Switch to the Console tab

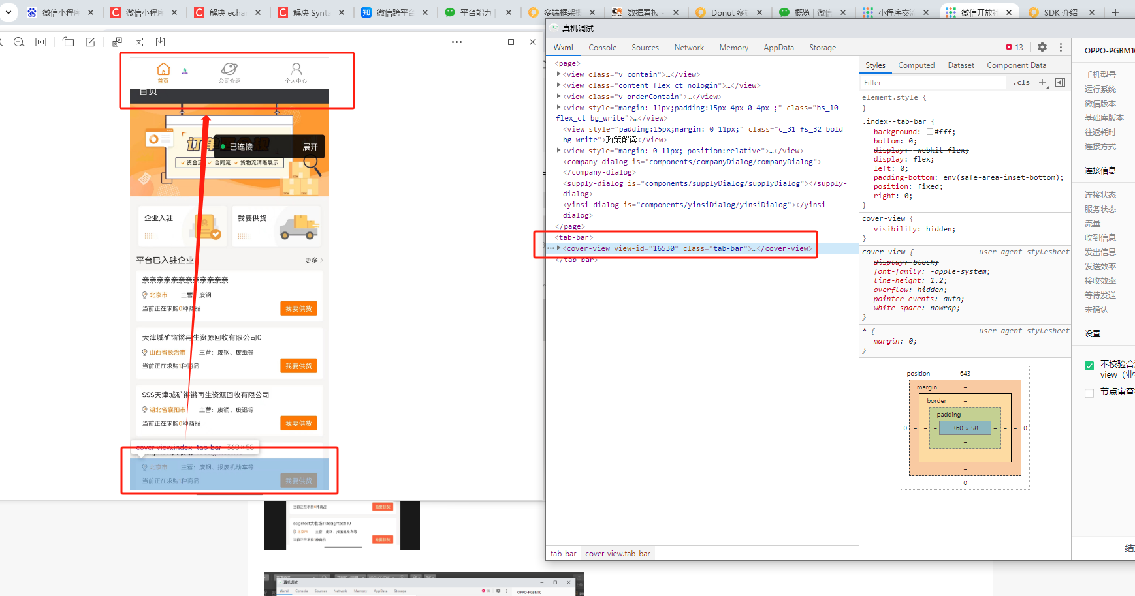pyautogui.click(x=602, y=48)
